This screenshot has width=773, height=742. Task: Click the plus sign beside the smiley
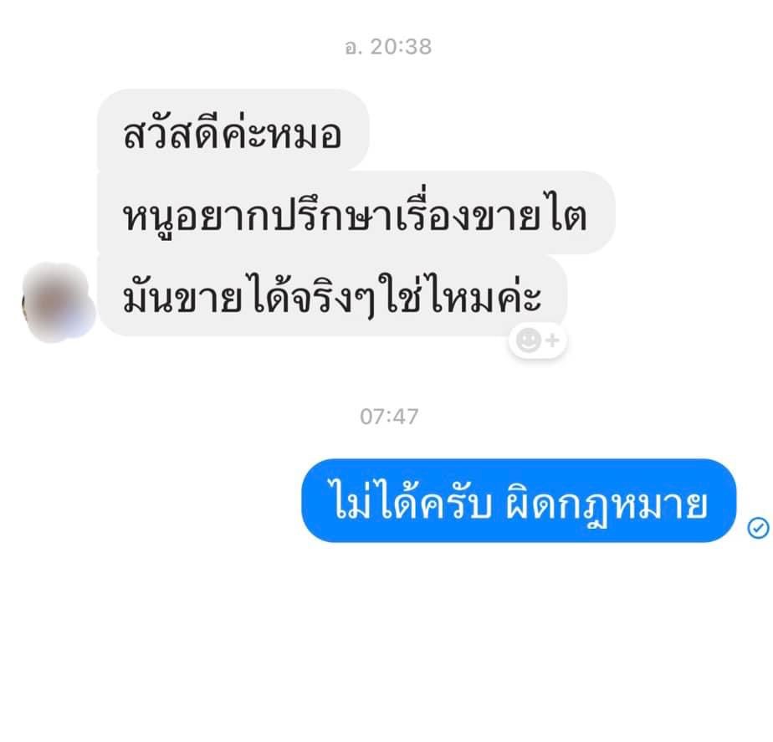(x=553, y=340)
